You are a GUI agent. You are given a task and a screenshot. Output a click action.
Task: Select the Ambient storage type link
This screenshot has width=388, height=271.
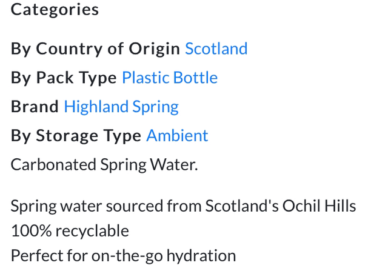177,135
